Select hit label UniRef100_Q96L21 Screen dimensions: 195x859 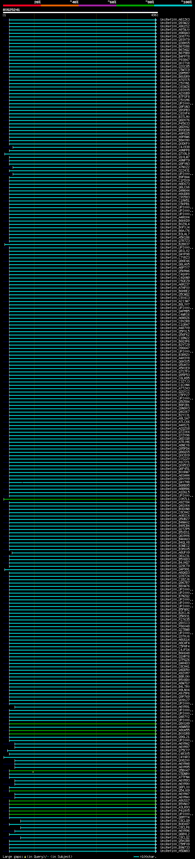tap(175, 737)
